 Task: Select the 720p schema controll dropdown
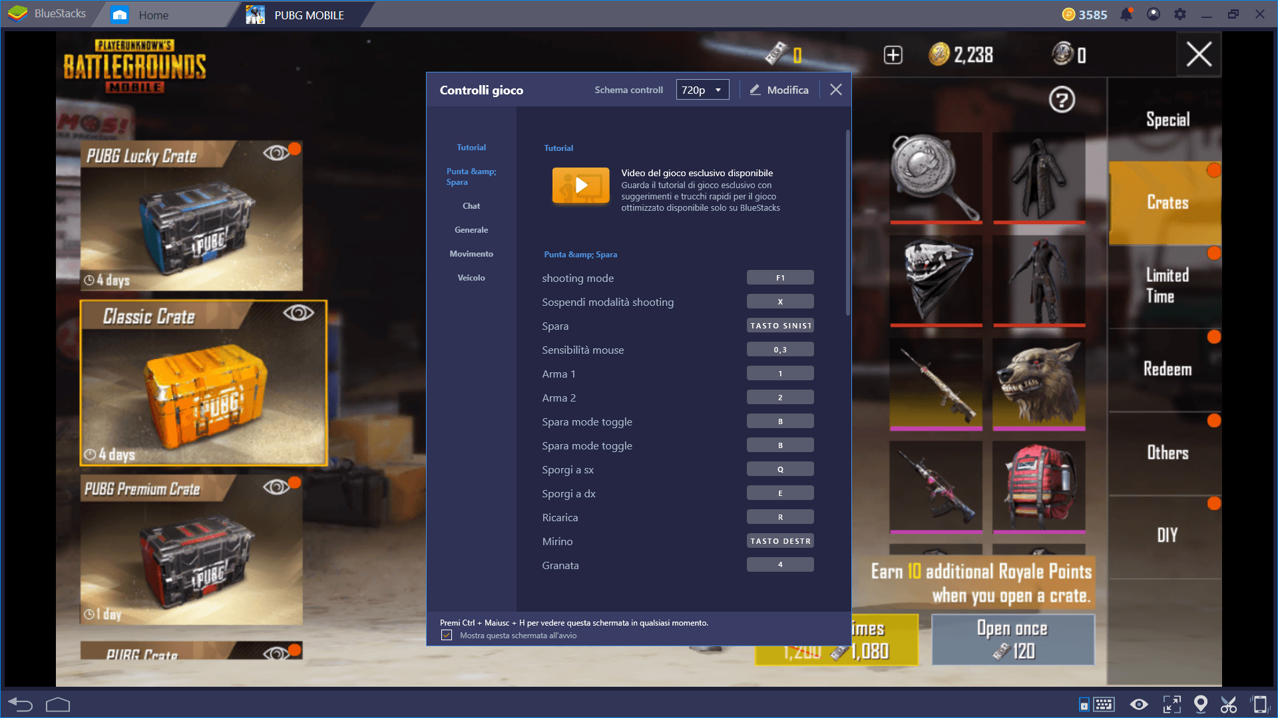pyautogui.click(x=702, y=90)
